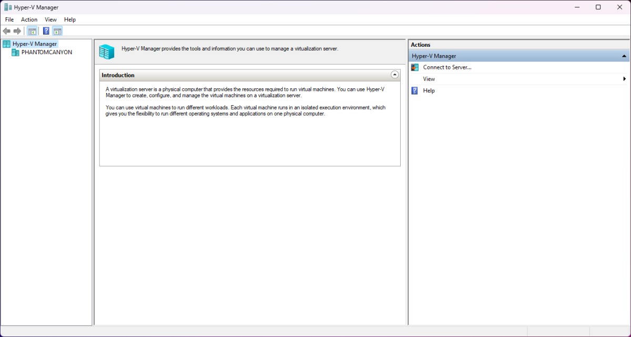
Task: Click the Forward arrow in the toolbar
Action: [x=17, y=31]
